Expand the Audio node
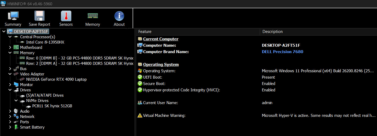 (10, 111)
